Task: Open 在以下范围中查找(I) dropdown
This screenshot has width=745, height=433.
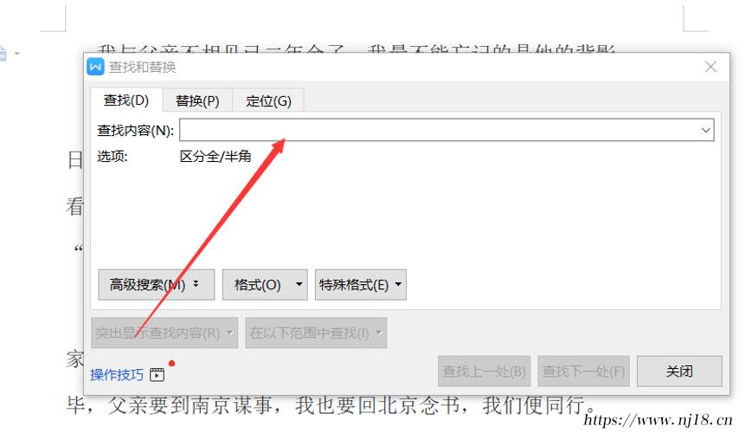Action: pyautogui.click(x=316, y=333)
